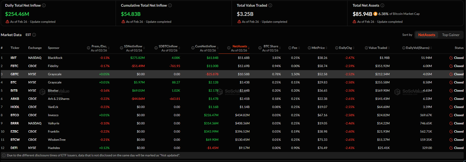The width and height of the screenshot is (466, 162).
Task: Click info icon next to Total Value Traded
Action: tap(270, 5)
